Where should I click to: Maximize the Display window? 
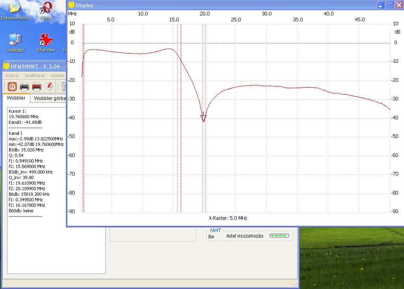point(390,5)
